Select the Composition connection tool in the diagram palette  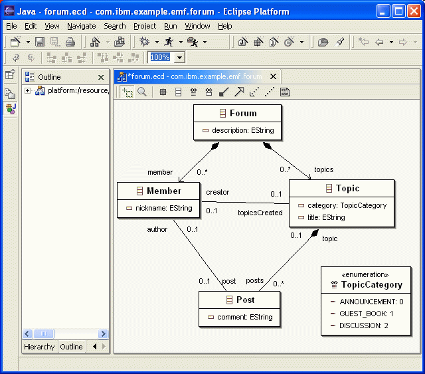point(224,92)
